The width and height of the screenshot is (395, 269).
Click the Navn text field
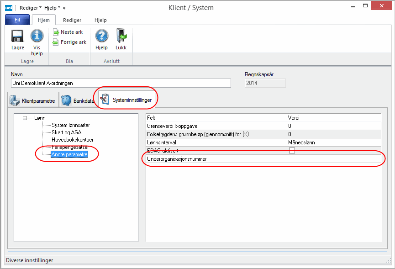click(121, 83)
